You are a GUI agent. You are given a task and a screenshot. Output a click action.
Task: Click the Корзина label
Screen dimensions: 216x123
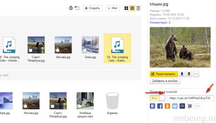[112, 113]
